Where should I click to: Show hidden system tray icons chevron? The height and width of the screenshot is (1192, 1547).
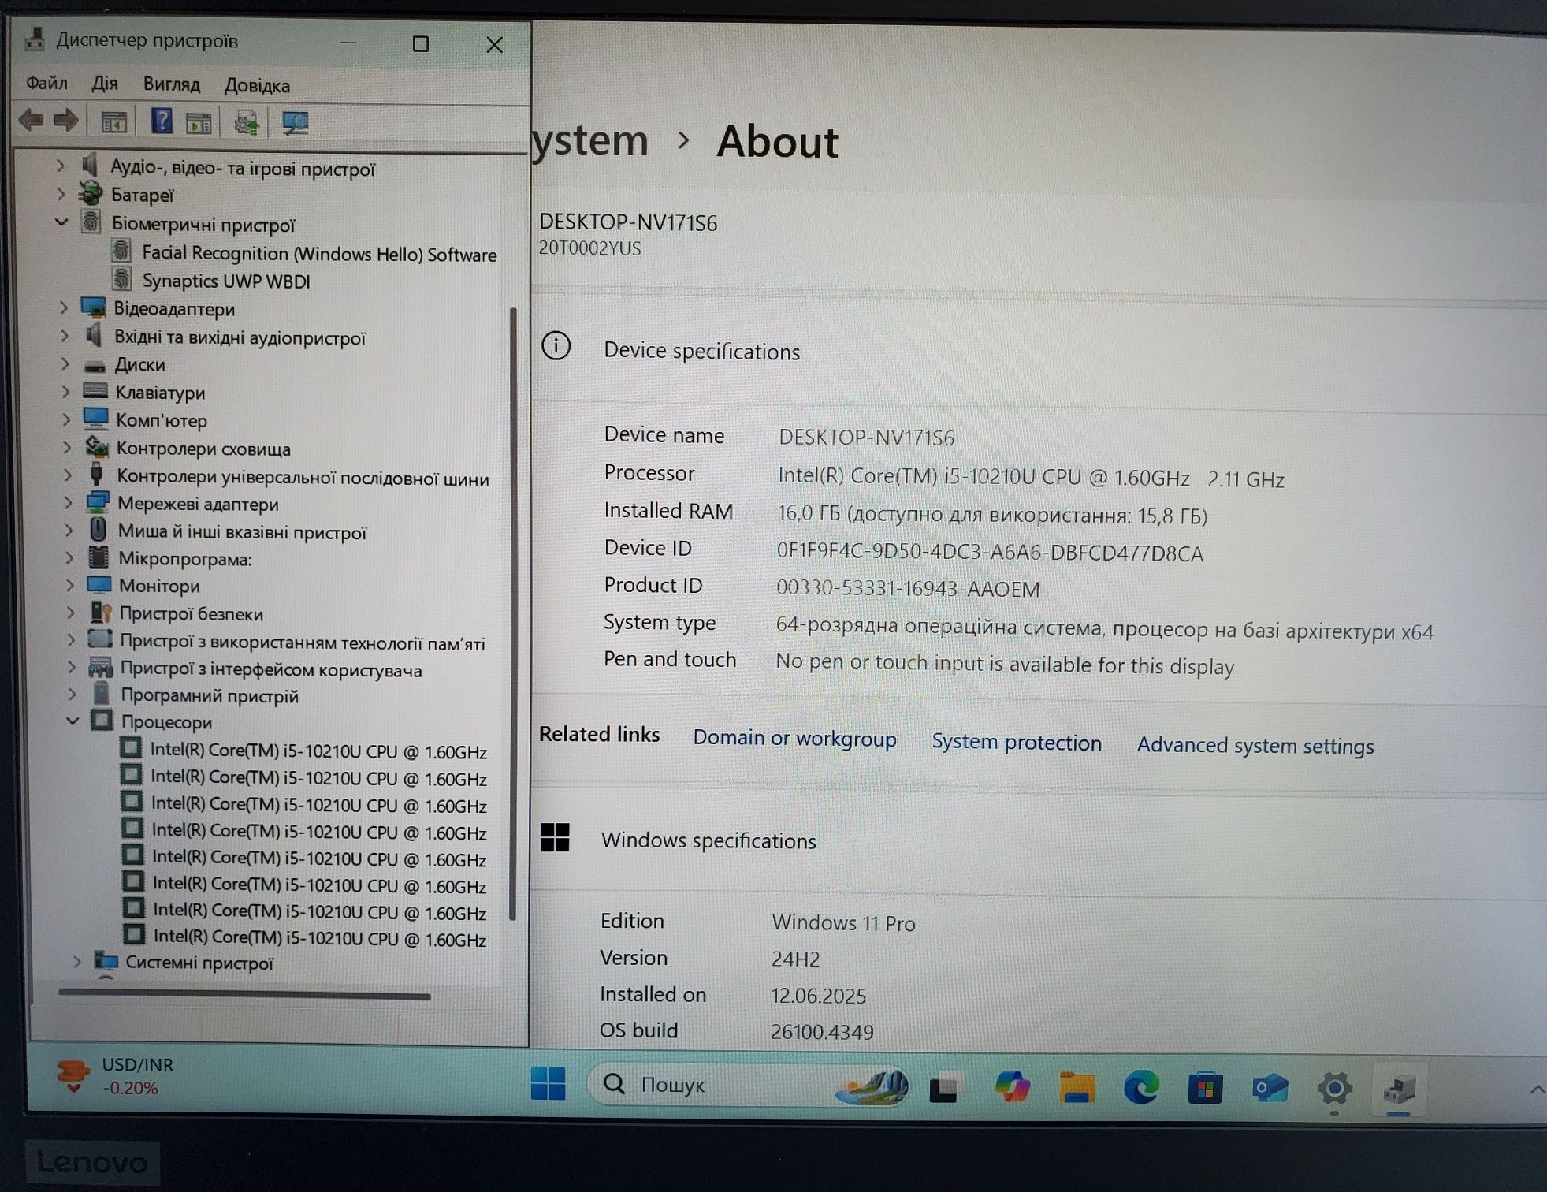pos(1536,1090)
